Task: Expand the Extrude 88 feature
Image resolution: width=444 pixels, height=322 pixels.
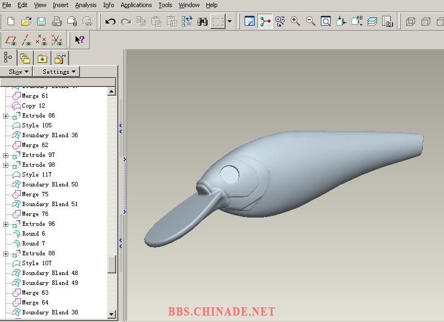Action: (x=5, y=254)
